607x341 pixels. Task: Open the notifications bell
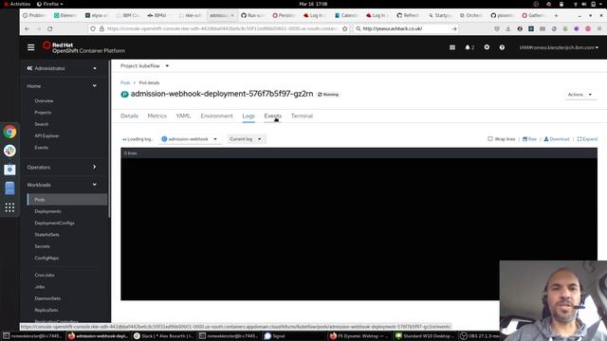tap(469, 47)
